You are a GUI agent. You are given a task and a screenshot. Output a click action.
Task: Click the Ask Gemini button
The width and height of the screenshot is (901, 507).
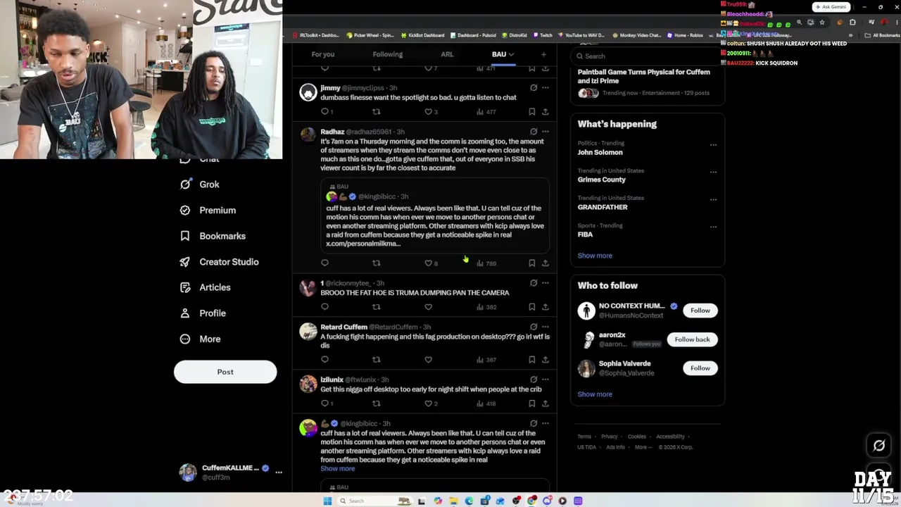831,7
